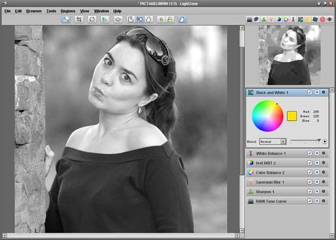The width and height of the screenshot is (336, 240).
Task: Open the Help menu
Action: coord(117,11)
